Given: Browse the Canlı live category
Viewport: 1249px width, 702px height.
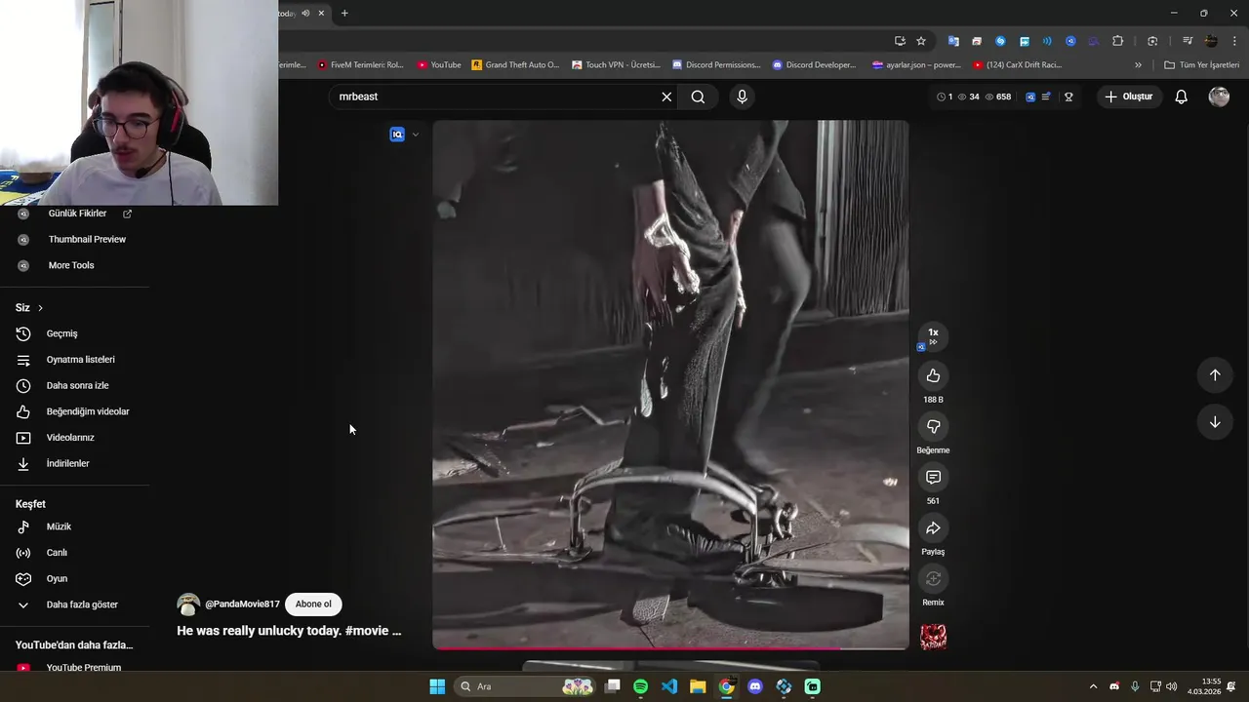Looking at the screenshot, I should [57, 553].
